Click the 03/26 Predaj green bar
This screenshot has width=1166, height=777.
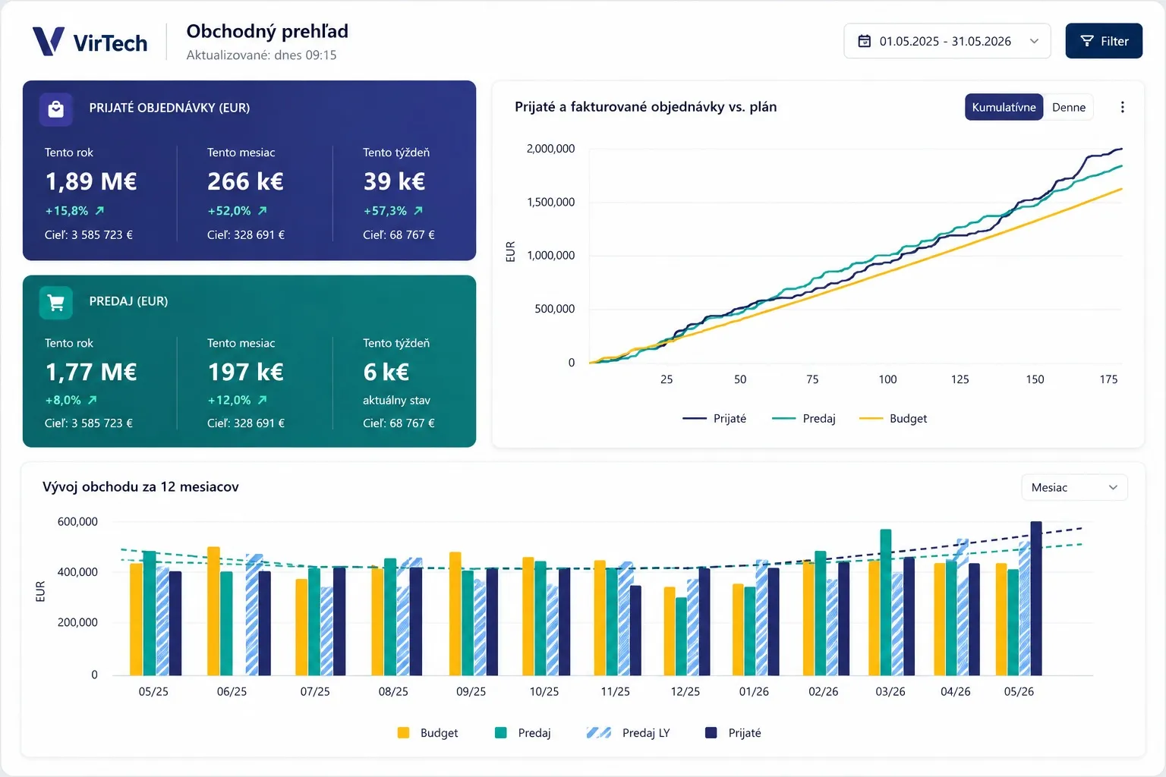pyautogui.click(x=886, y=602)
